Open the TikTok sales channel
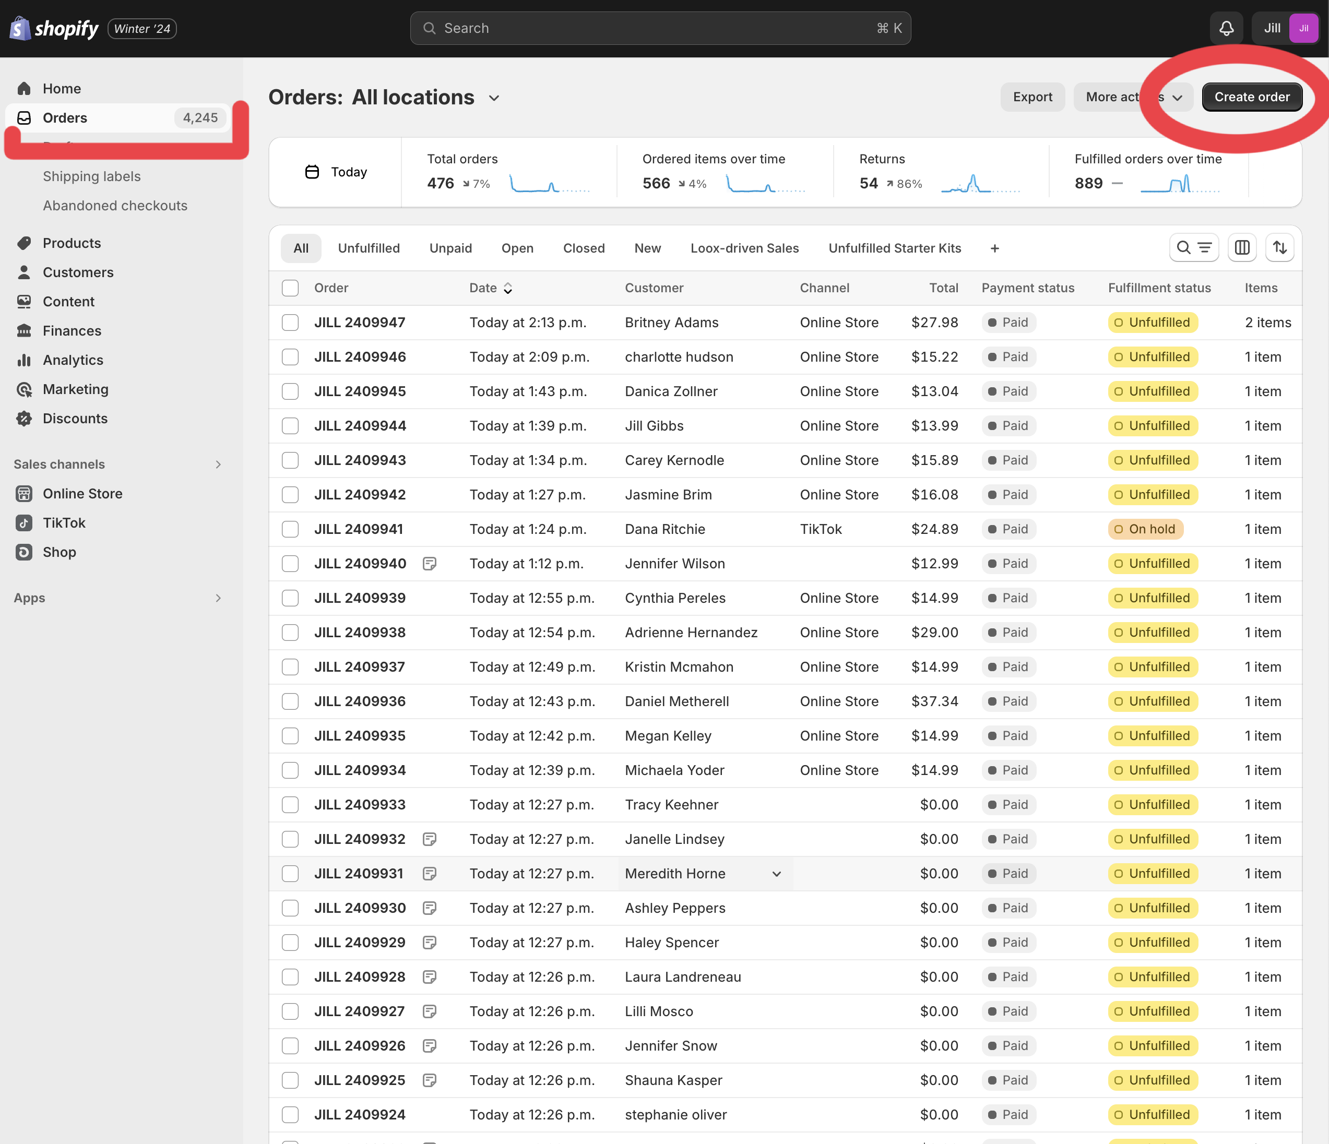 coord(64,522)
